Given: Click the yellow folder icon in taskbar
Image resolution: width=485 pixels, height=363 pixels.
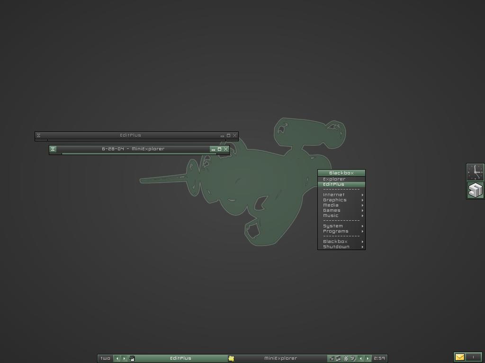Looking at the screenshot, I should [x=231, y=358].
